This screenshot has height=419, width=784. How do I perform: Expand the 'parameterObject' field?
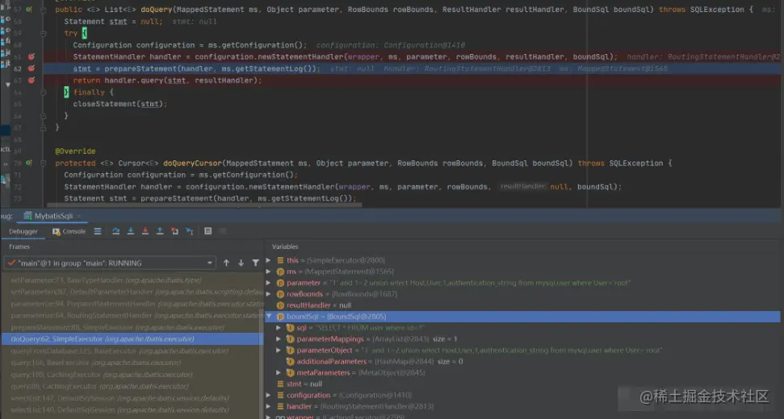point(279,351)
